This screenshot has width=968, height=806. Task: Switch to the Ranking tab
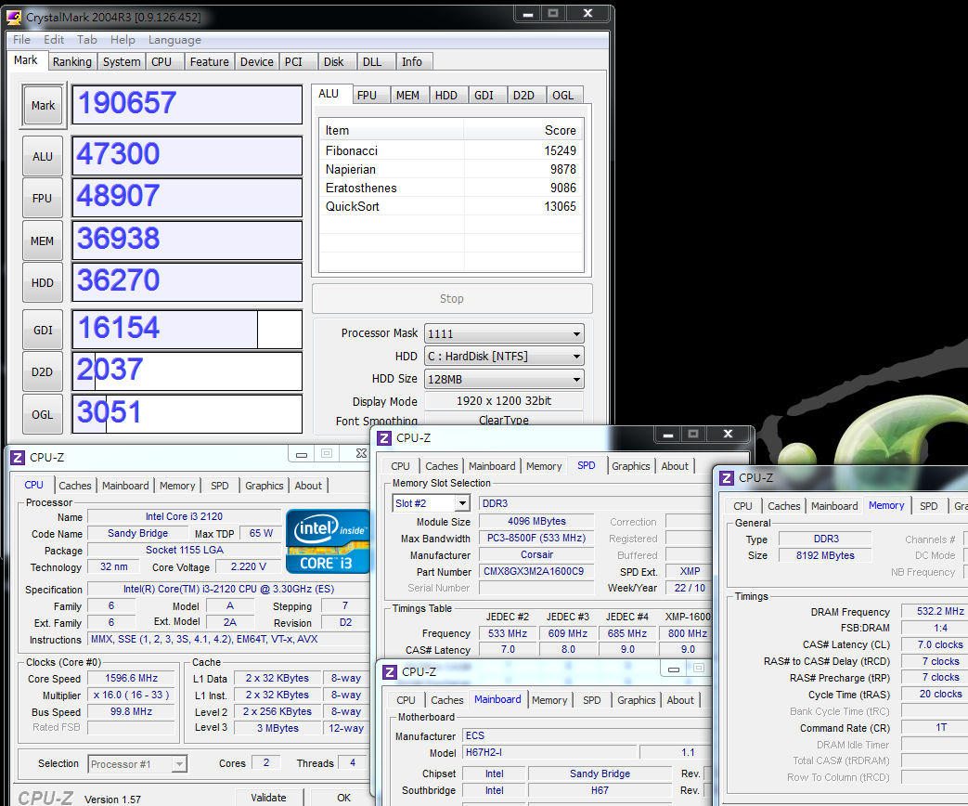71,62
